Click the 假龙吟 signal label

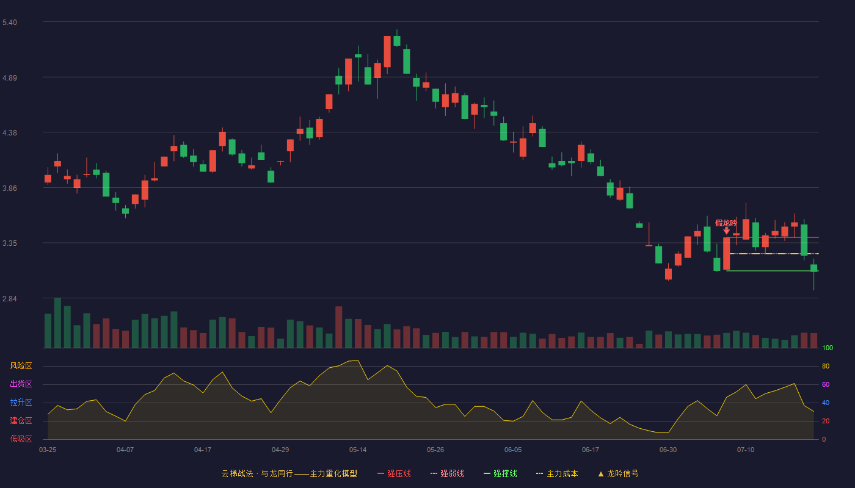[726, 223]
